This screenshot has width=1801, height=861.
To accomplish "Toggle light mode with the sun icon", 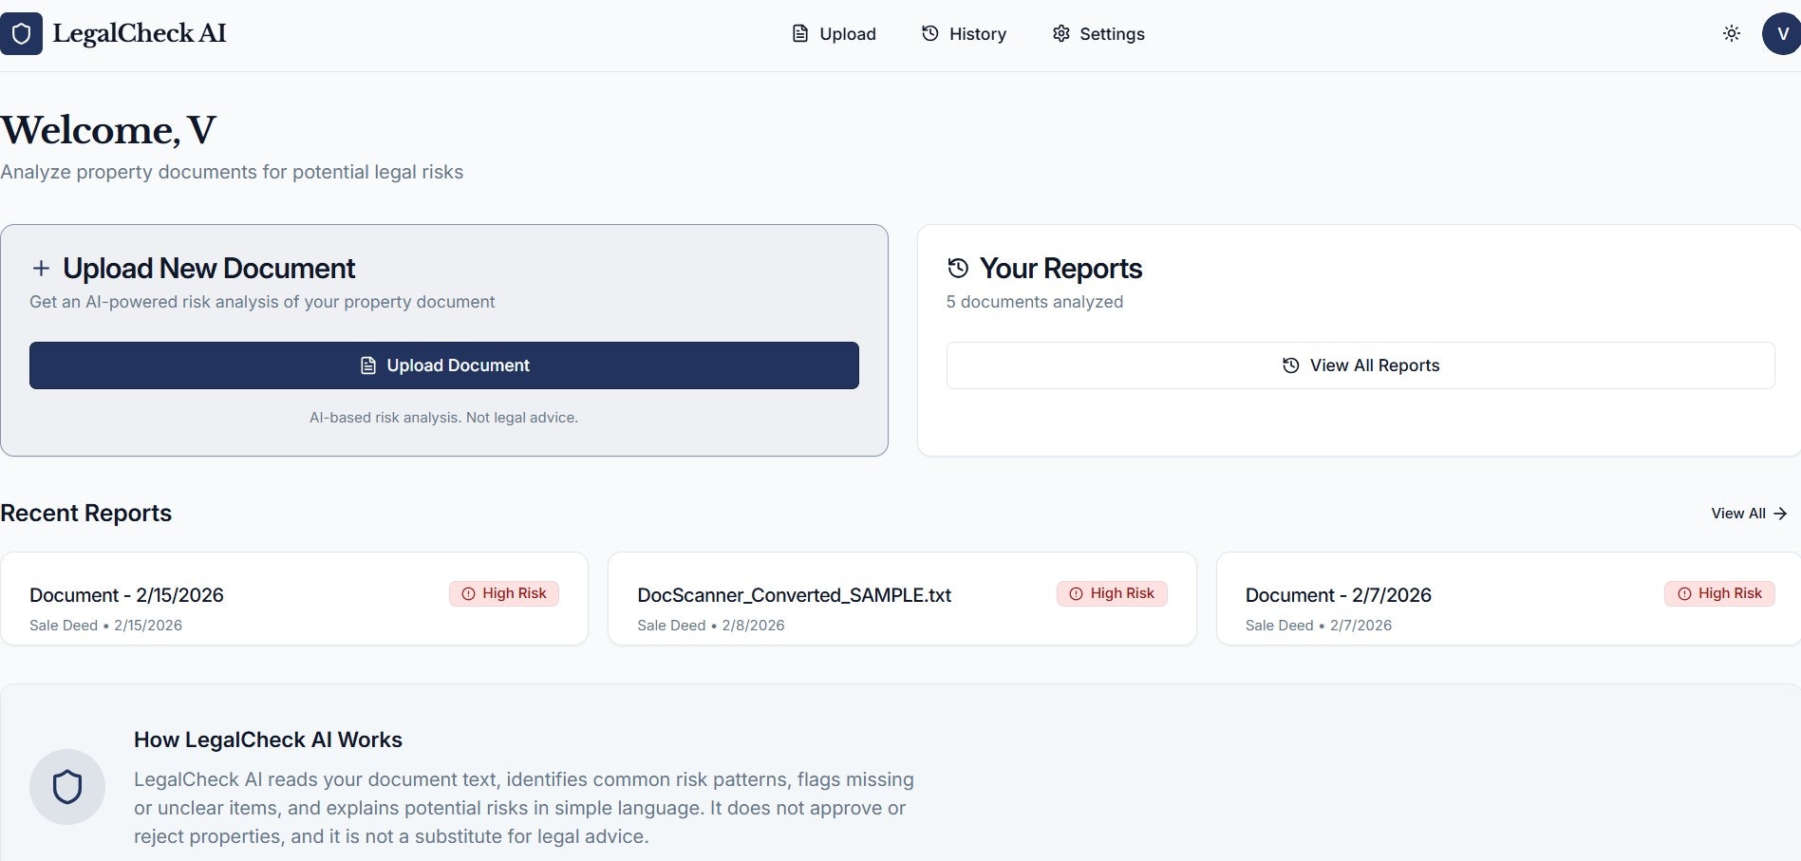I will coord(1732,32).
